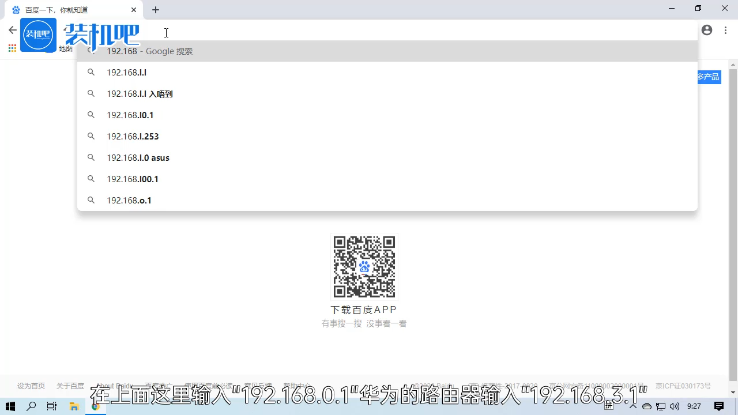The height and width of the screenshot is (415, 738).
Task: Open the Apps grid in bookmarks bar
Action: (12, 48)
